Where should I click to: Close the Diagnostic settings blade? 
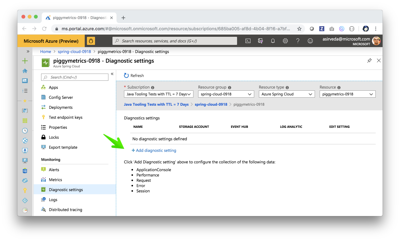pos(379,60)
